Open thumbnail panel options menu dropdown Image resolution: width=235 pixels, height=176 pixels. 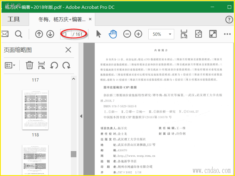pyautogui.click(x=10, y=65)
